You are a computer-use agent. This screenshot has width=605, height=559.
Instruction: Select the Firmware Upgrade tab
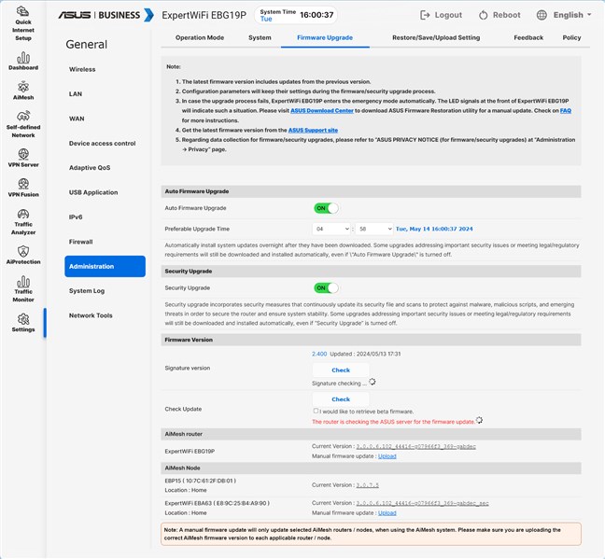coord(325,38)
